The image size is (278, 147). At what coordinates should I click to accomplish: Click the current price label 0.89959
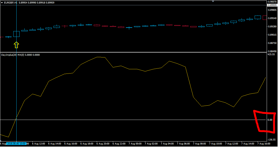pos(272,5)
